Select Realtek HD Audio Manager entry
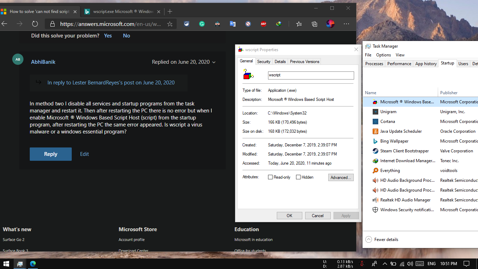478x269 pixels. coord(420,200)
